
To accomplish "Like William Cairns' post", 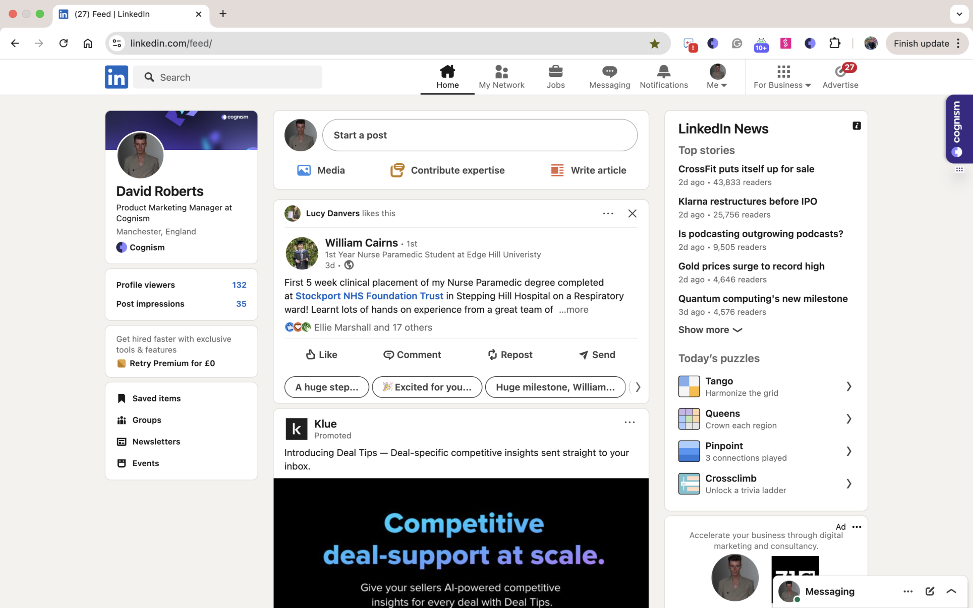I will (x=321, y=355).
